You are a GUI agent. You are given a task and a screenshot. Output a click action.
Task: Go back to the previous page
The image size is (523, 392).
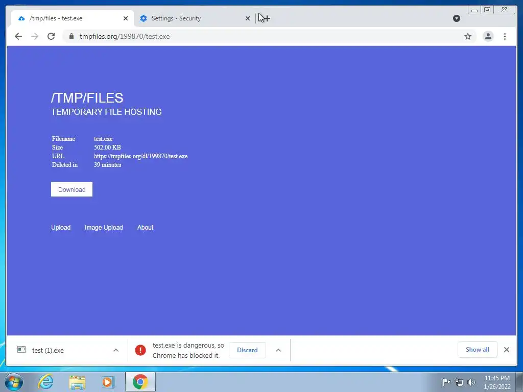[x=18, y=36]
